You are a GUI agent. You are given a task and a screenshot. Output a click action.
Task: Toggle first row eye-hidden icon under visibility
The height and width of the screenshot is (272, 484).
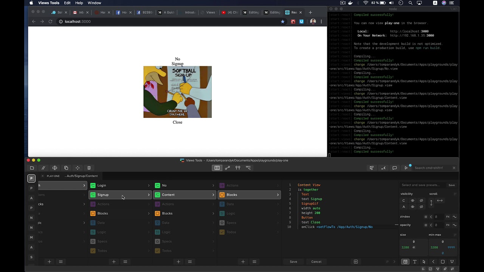[x=421, y=201]
